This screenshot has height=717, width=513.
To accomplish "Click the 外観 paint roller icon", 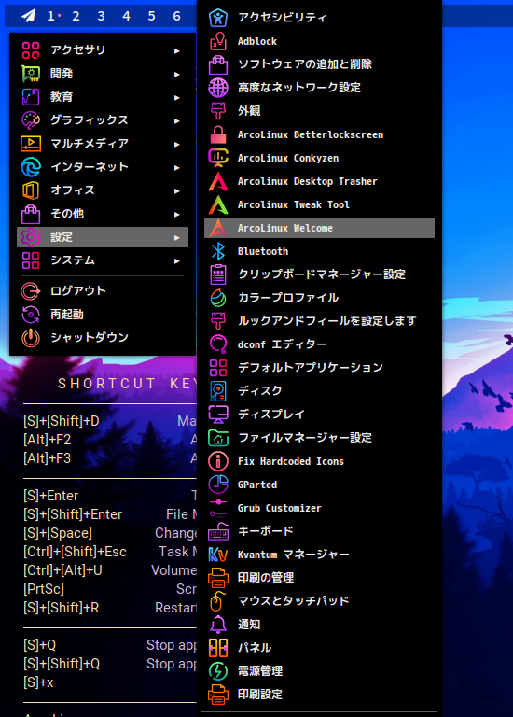I will coord(218,111).
